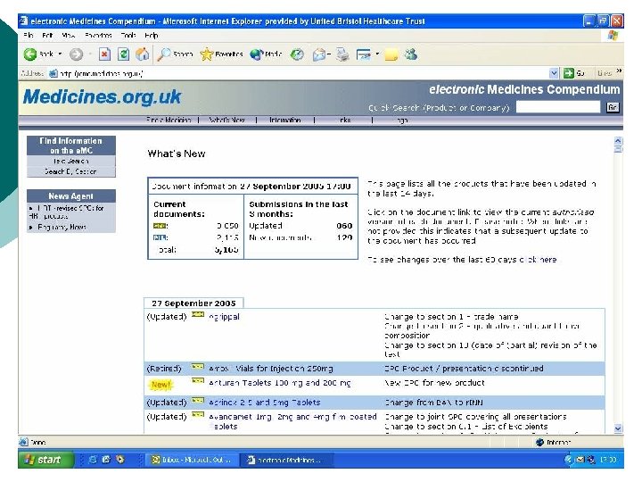Click the page scrollbar up arrow
The height and width of the screenshot is (482, 642).
coord(618,141)
